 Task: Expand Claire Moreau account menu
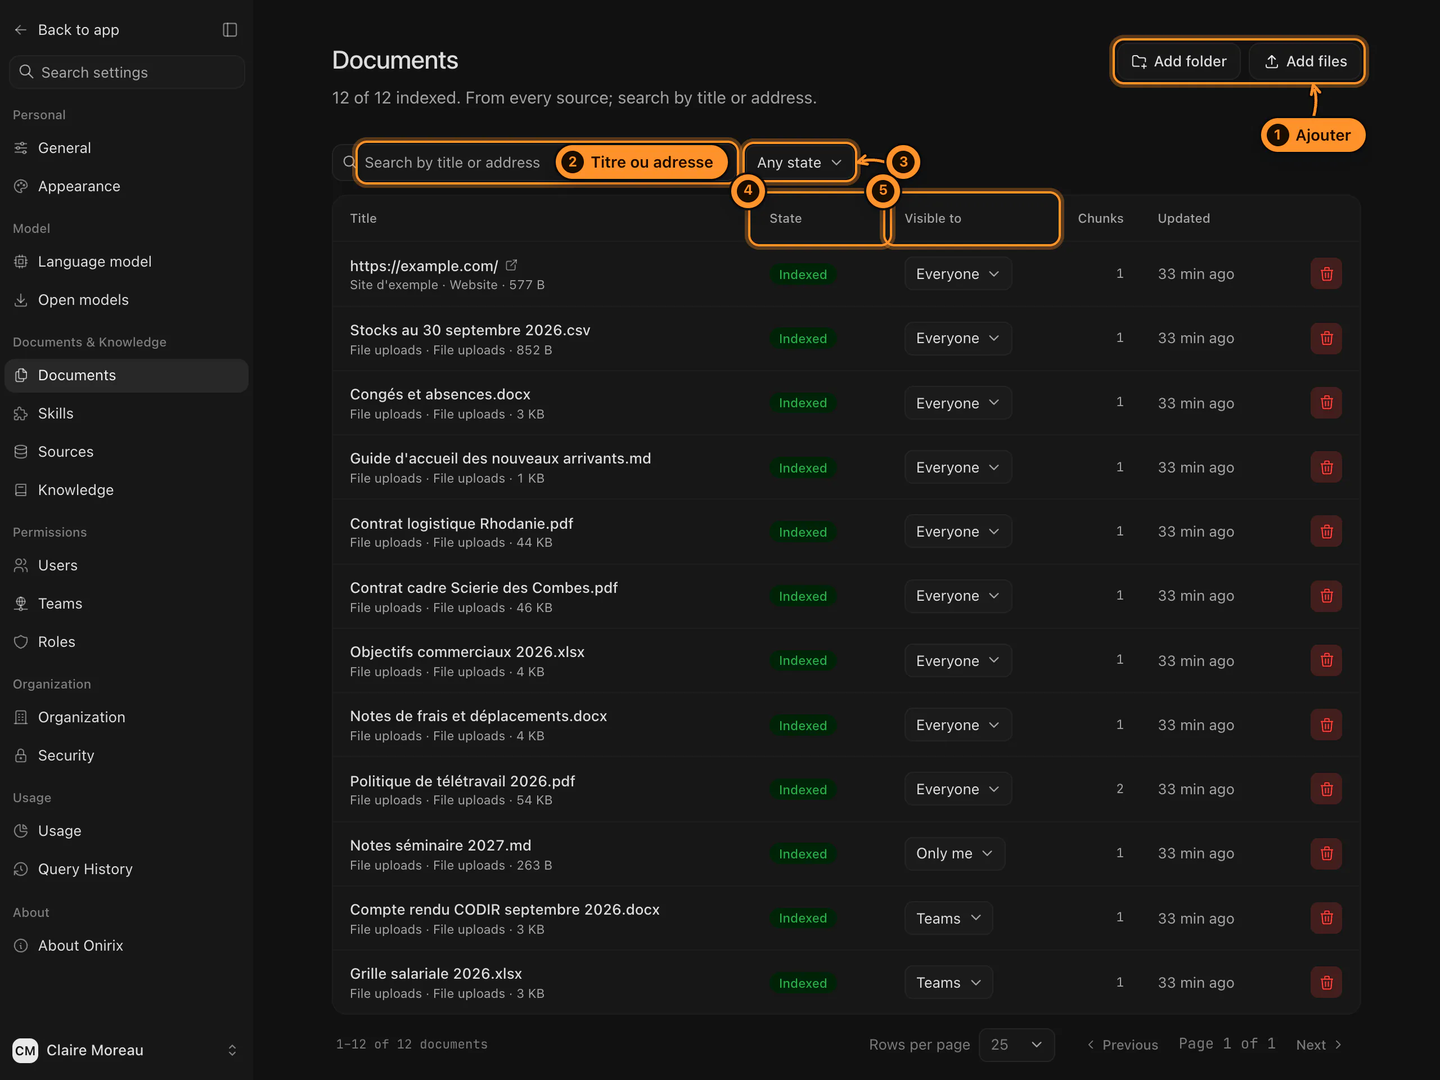127,1050
